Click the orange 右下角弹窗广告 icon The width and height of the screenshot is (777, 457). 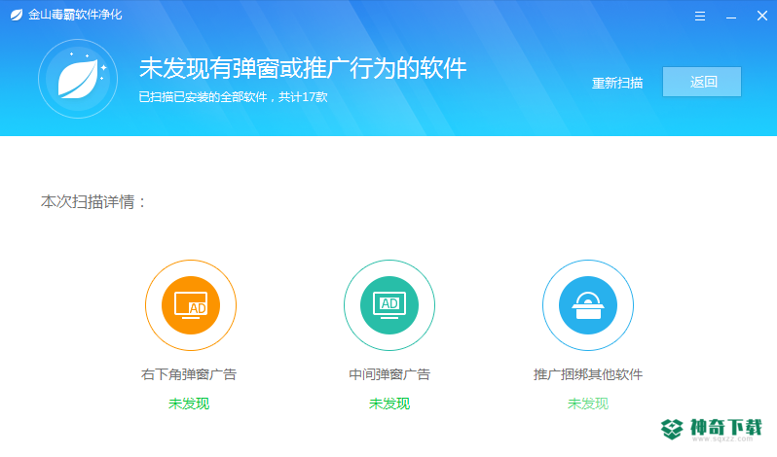191,305
